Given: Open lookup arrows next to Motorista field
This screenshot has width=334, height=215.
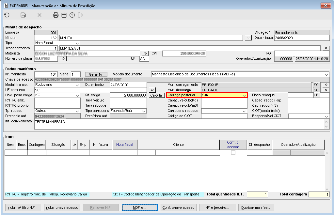Looking at the screenshot, I should tap(145, 54).
